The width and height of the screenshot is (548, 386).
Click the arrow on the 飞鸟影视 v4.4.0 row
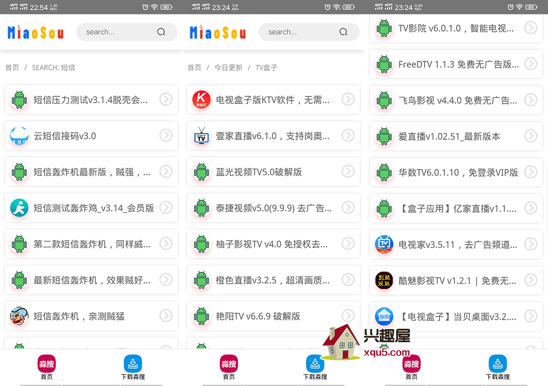tap(531, 99)
